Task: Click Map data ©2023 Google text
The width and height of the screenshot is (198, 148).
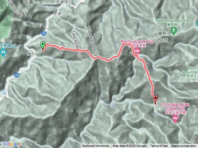Action: [x=129, y=146]
